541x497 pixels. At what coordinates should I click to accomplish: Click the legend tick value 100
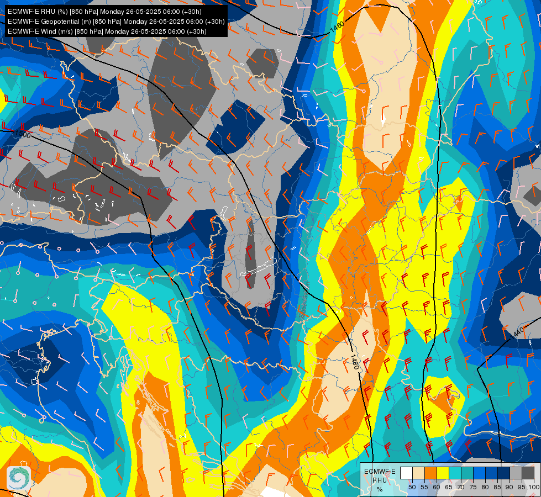534,487
